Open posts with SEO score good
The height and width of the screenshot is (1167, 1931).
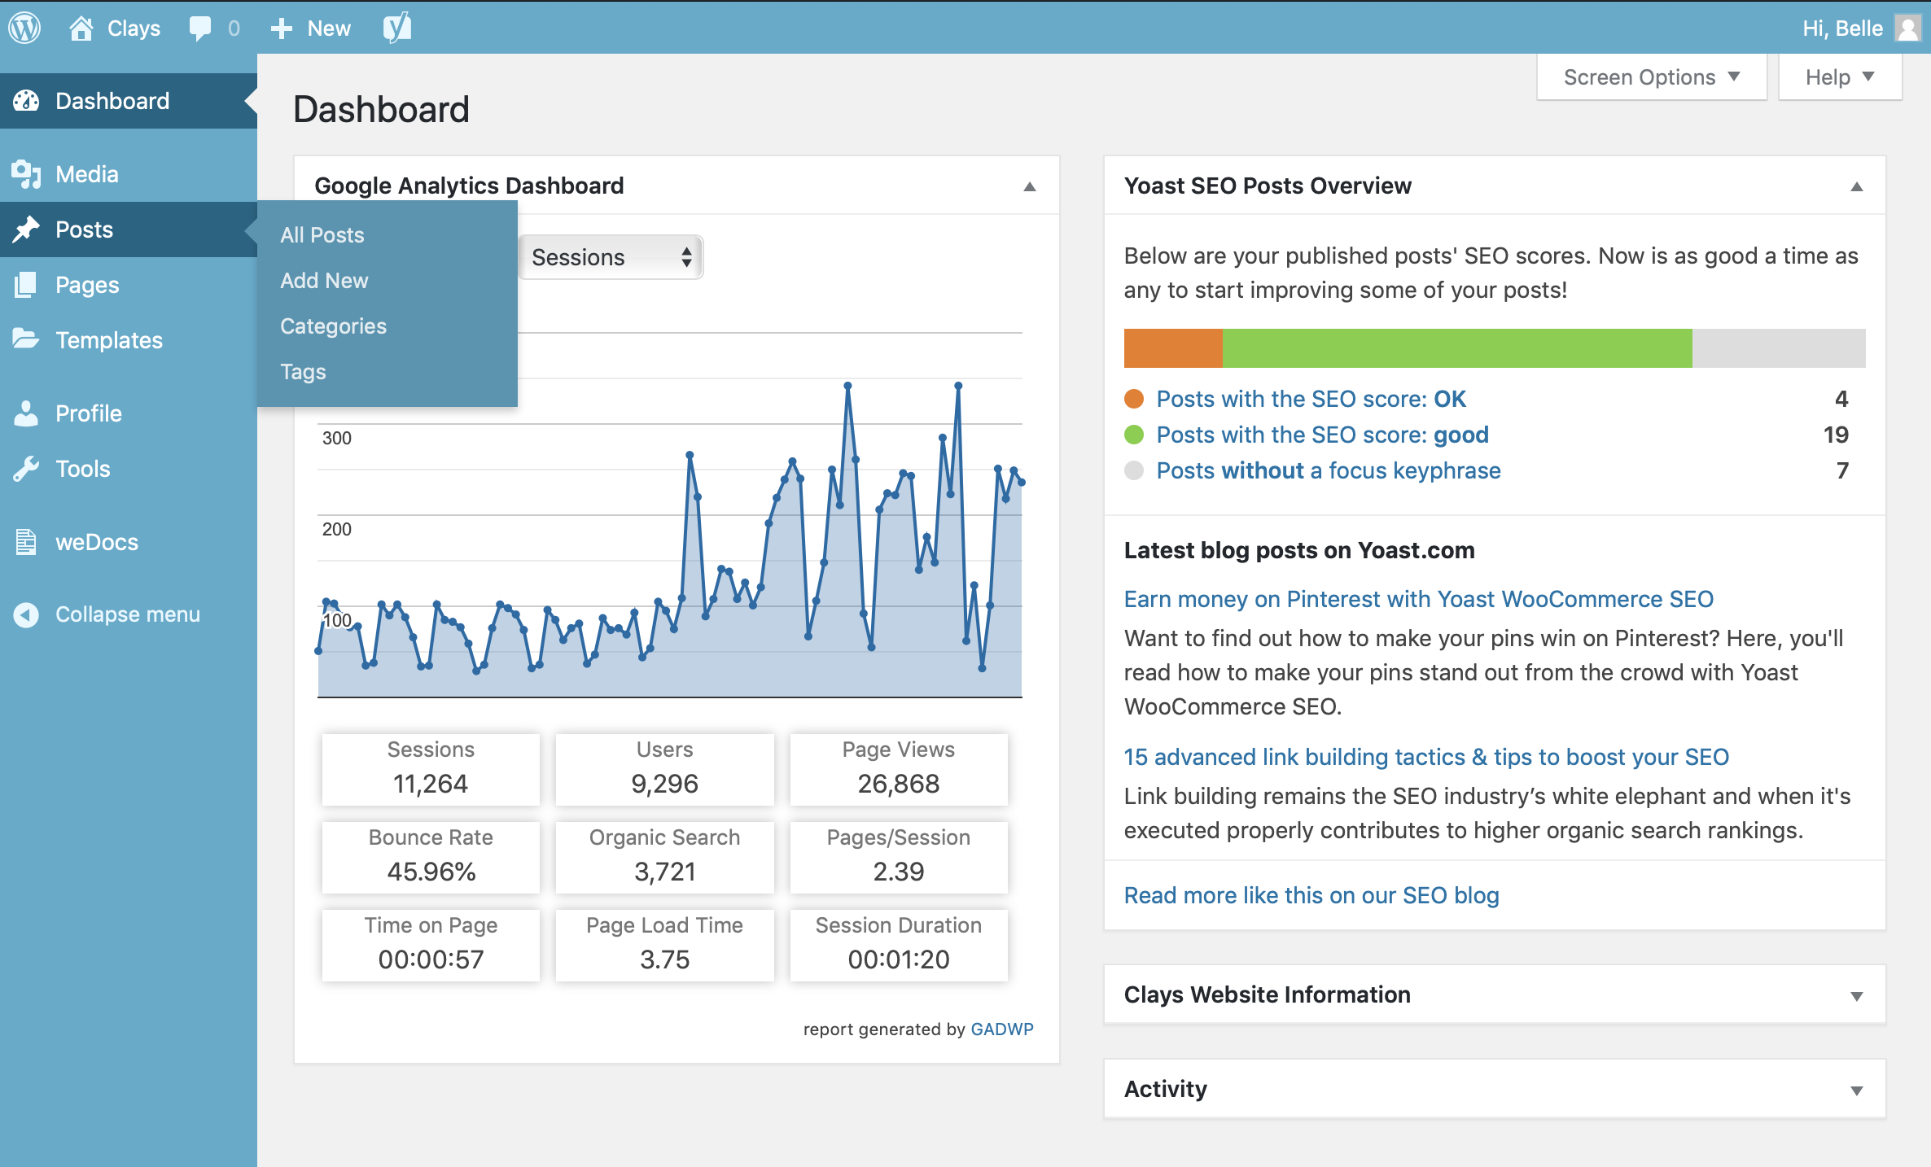tap(1322, 435)
